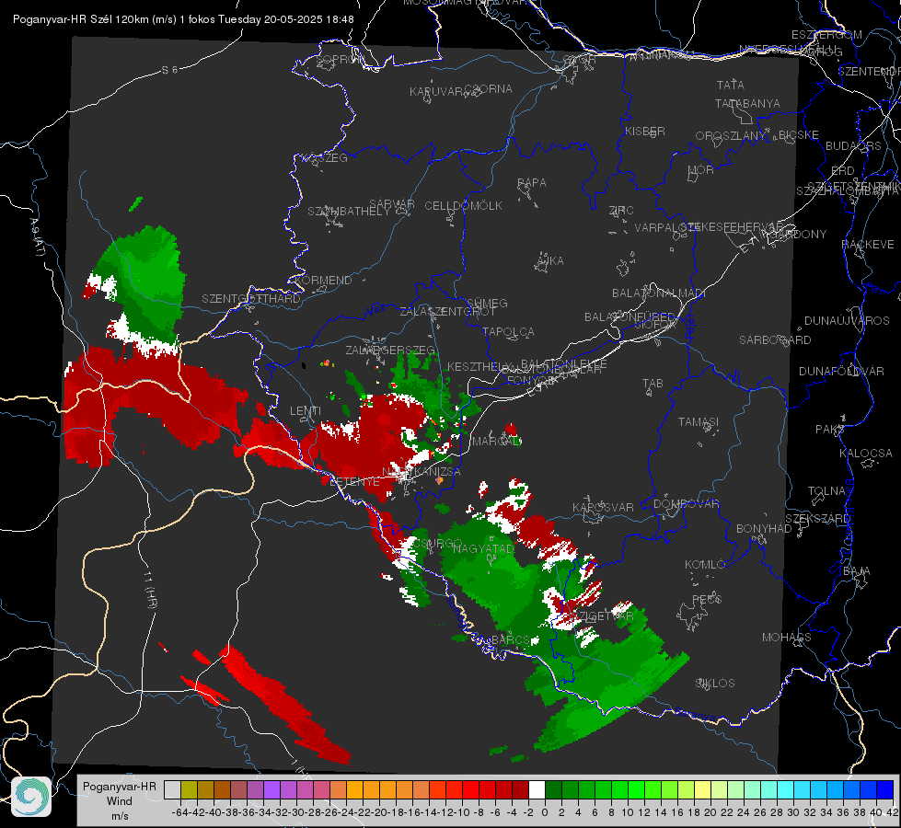The width and height of the screenshot is (901, 828).
Task: Click the 'A 9 (AT)' road label
Action: pos(38,237)
